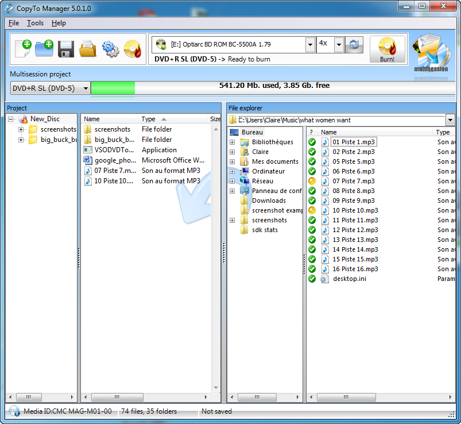Open the disc type DVD+R SL dropdown
This screenshot has height=424, width=461.
click(51, 88)
